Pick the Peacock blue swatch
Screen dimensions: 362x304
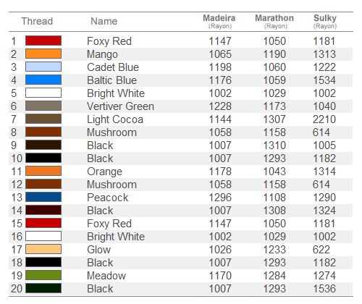tap(43, 197)
